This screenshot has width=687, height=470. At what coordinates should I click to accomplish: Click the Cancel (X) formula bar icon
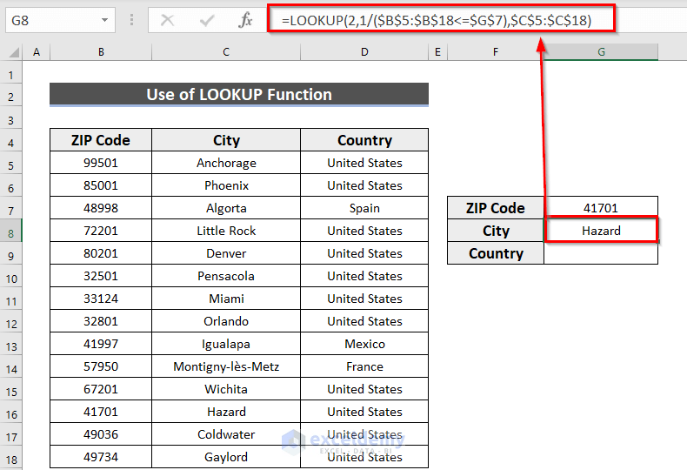167,20
